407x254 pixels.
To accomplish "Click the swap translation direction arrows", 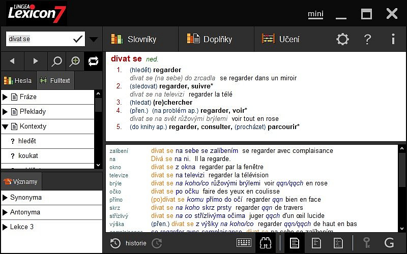I will pyautogui.click(x=93, y=61).
